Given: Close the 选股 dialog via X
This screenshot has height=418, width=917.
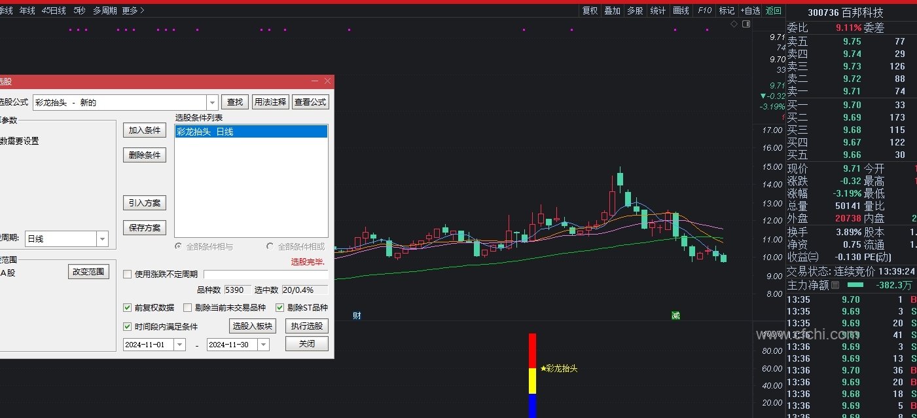Looking at the screenshot, I should point(328,81).
